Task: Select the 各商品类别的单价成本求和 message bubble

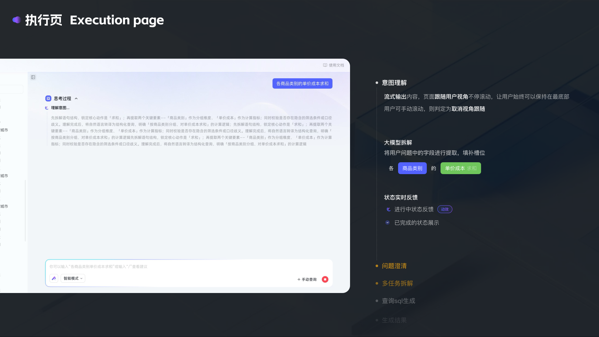Action: (302, 84)
